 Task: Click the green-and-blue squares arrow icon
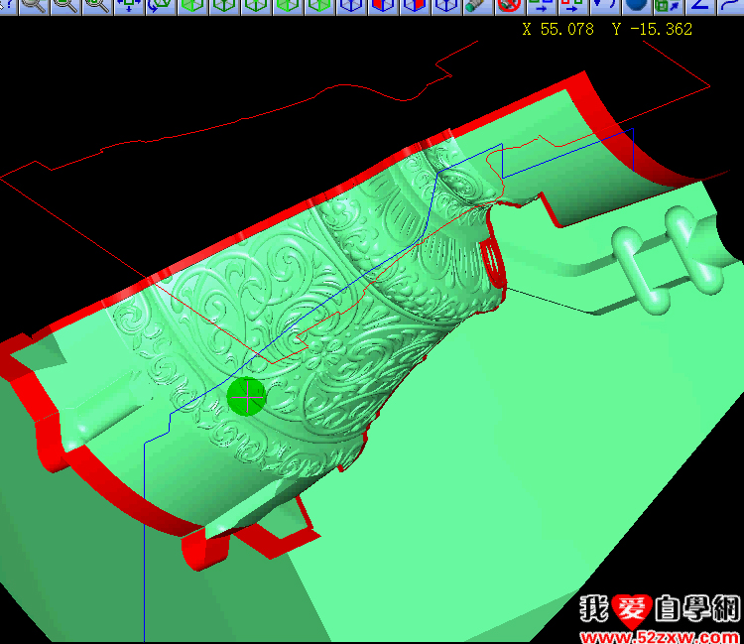541,6
